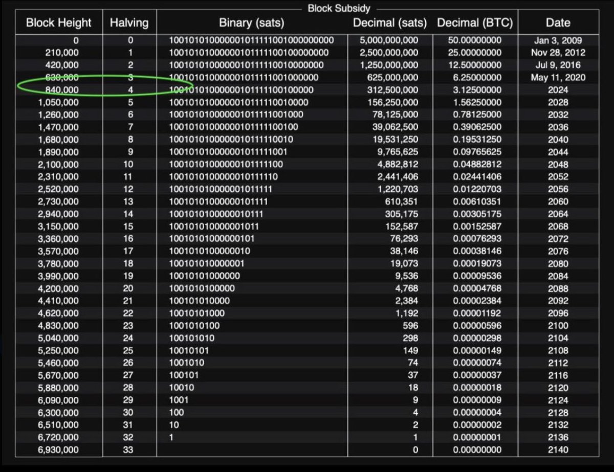Image resolution: width=614 pixels, height=472 pixels.
Task: Select block height 6,930,000 cell
Action: [58, 450]
